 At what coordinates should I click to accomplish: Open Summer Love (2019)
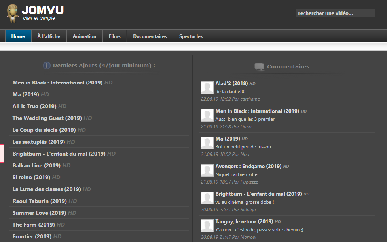pyautogui.click(x=39, y=213)
